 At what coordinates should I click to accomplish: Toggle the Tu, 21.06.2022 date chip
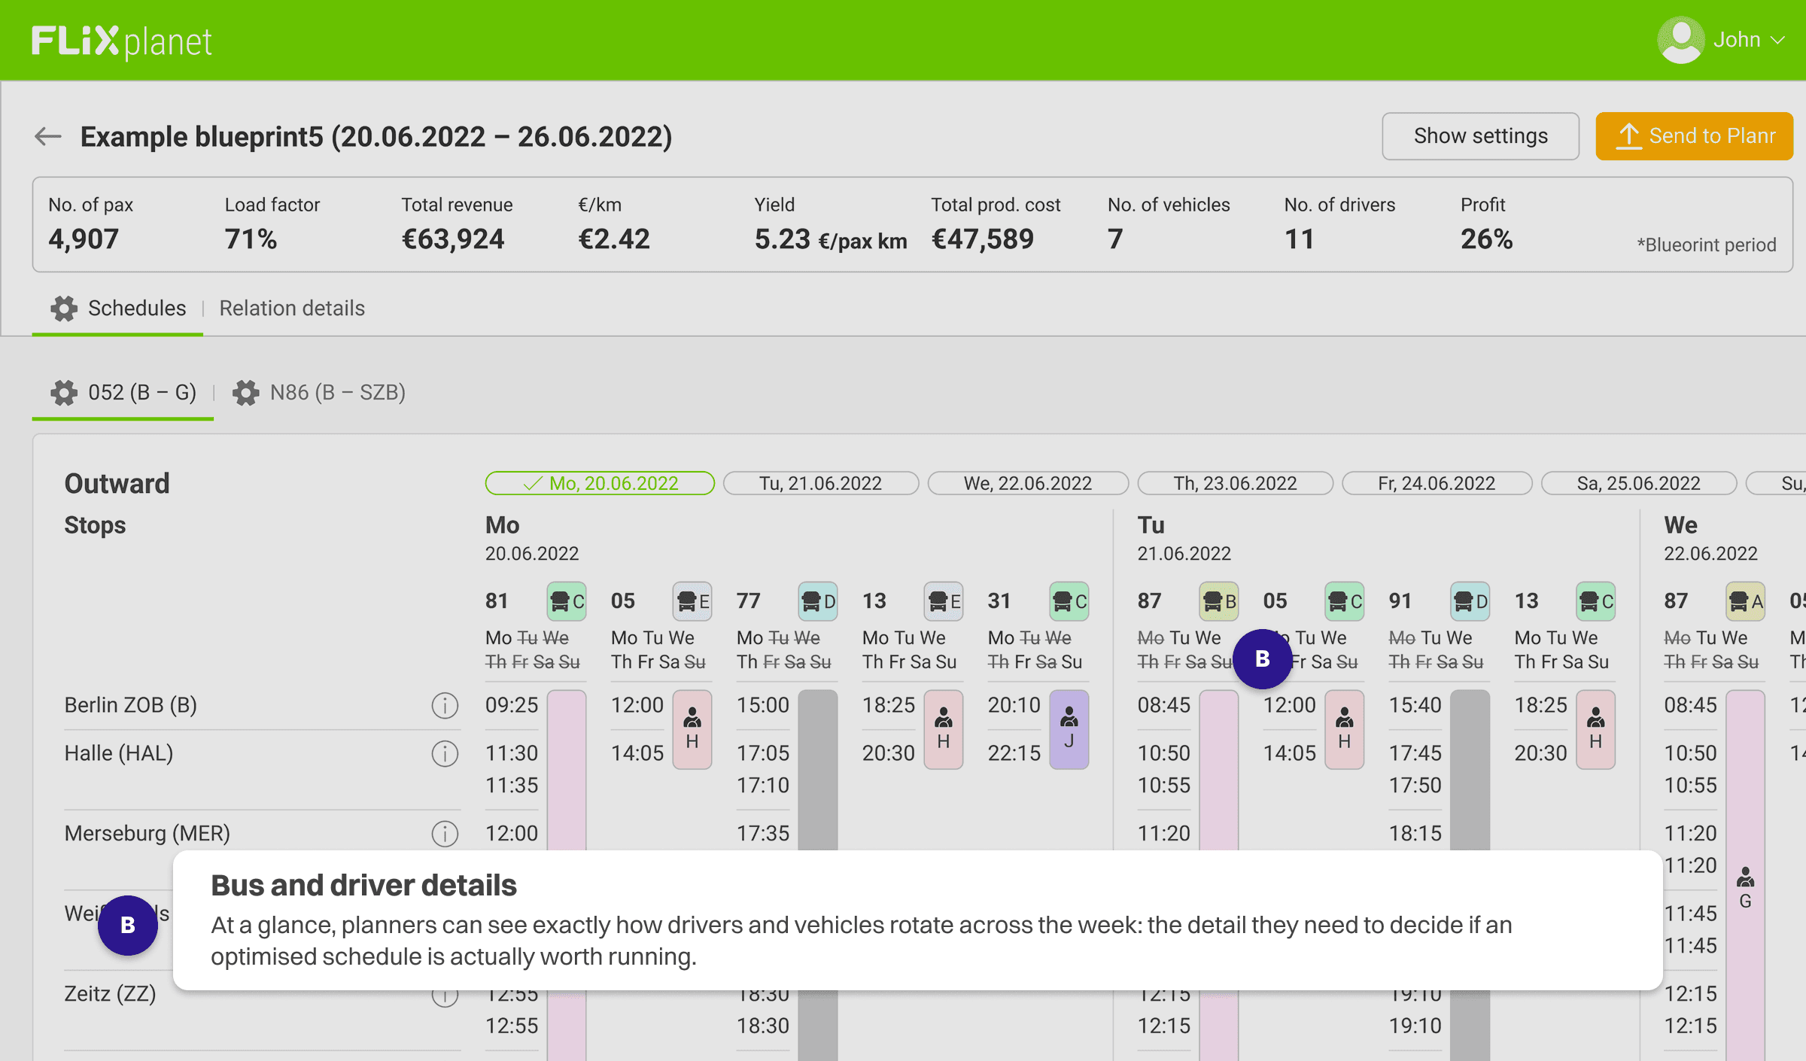click(x=820, y=483)
